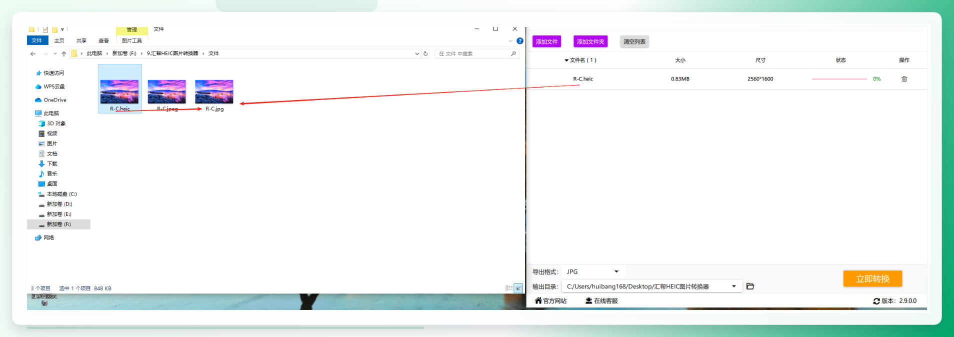Click the search magnifier icon in Explorer
This screenshot has height=337, width=954.
(x=513, y=53)
